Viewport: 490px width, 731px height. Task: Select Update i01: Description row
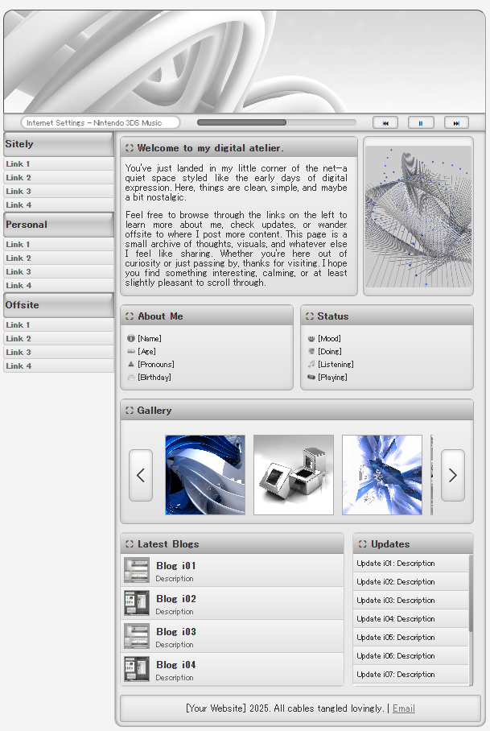pyautogui.click(x=411, y=564)
